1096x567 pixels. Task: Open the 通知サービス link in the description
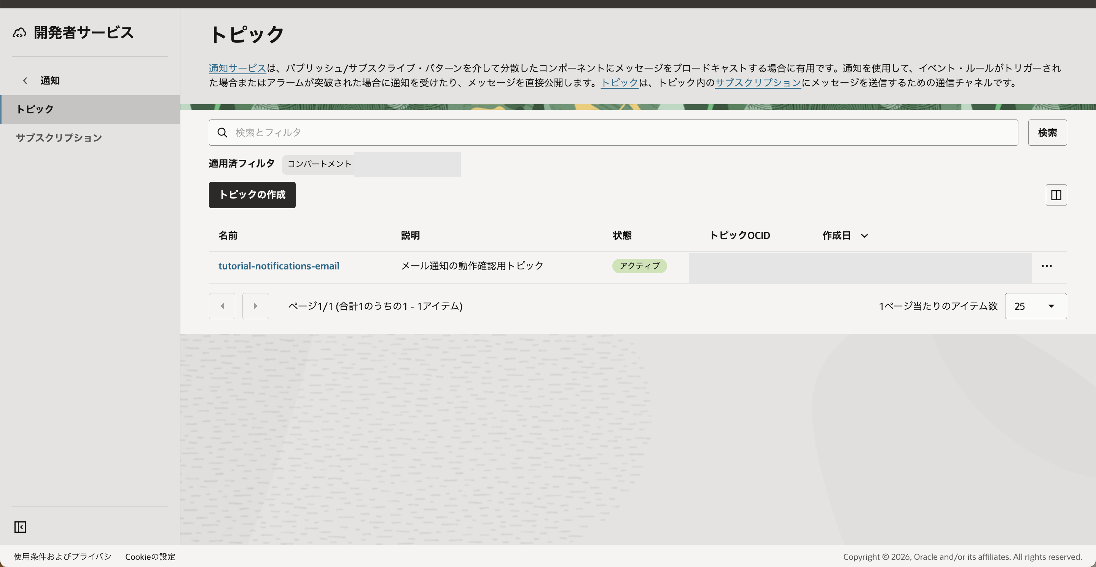coord(237,68)
